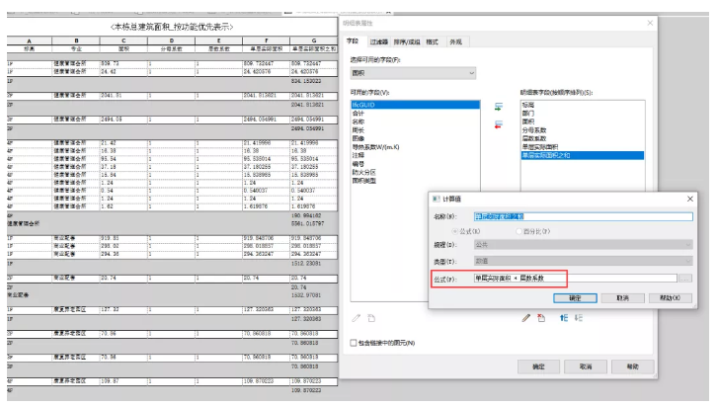Click new parameter icon under available fields
This screenshot has height=406, width=718.
371,317
